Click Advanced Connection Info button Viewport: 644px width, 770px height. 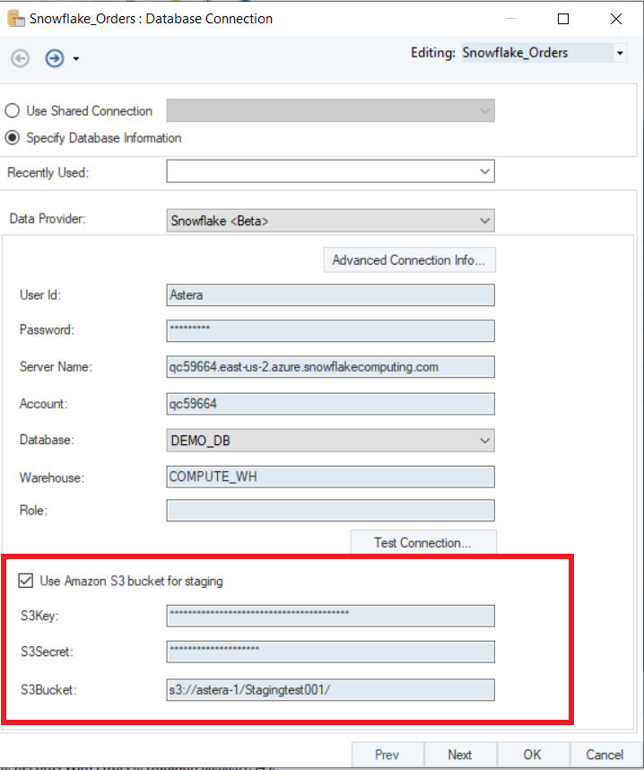[x=408, y=260]
